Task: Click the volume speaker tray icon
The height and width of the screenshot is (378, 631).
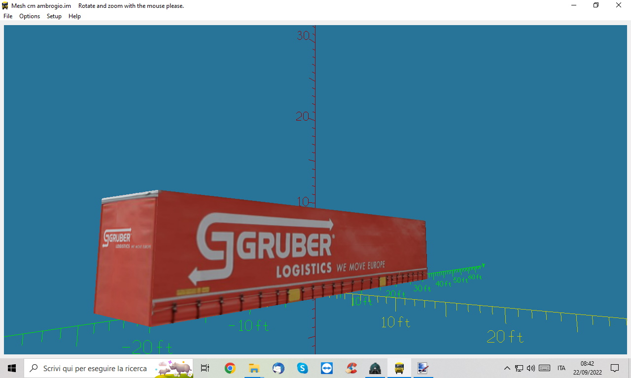Action: pyautogui.click(x=531, y=368)
